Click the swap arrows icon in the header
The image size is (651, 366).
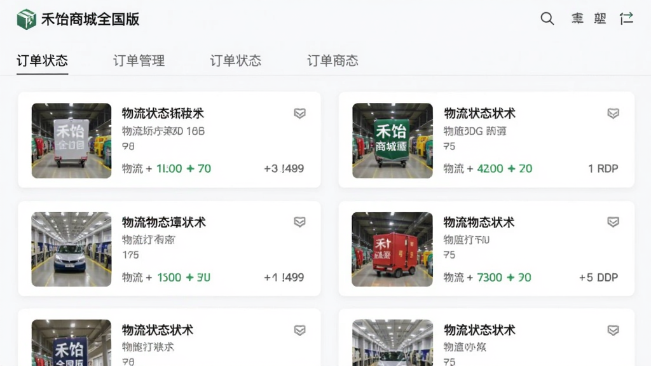coord(626,18)
